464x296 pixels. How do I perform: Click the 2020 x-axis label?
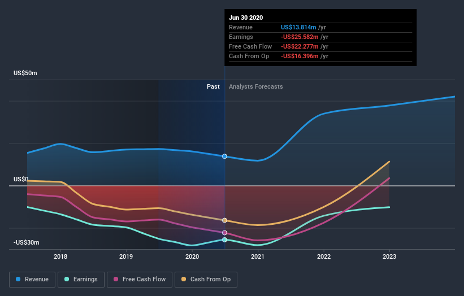coord(192,256)
